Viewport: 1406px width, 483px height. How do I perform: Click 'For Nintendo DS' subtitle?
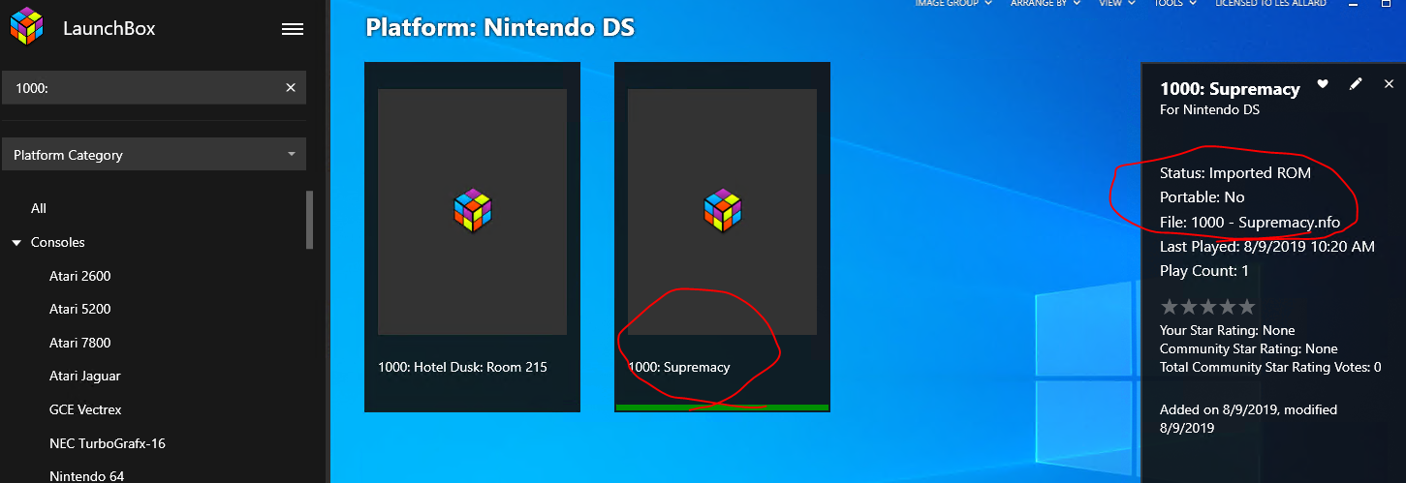(1209, 109)
